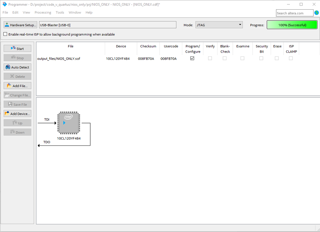Check Security Bit for NIOS_ONLY.sof
320x232 pixels.
pyautogui.click(x=261, y=58)
